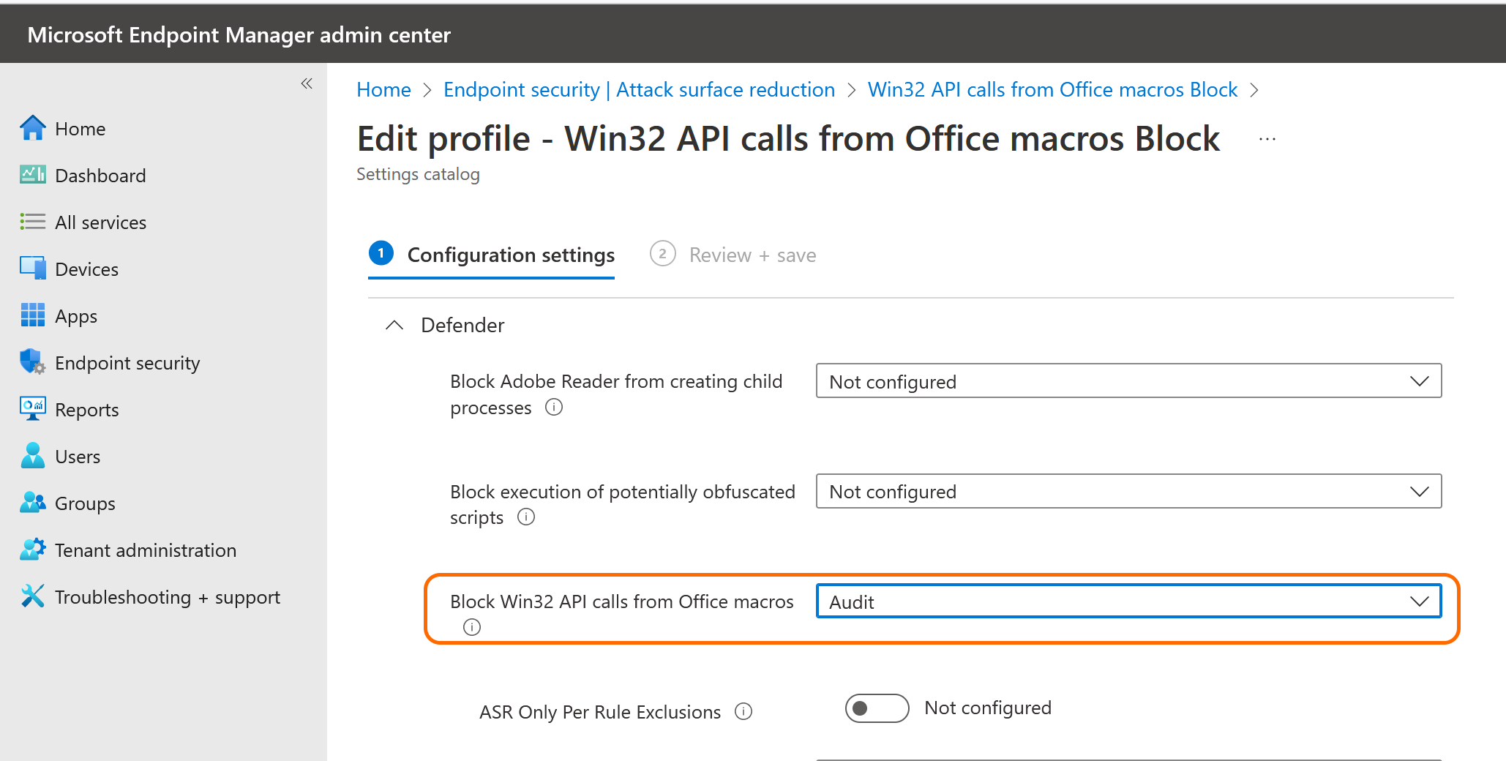
Task: Expand the Block Win32 API calls Audit dropdown
Action: pyautogui.click(x=1128, y=601)
